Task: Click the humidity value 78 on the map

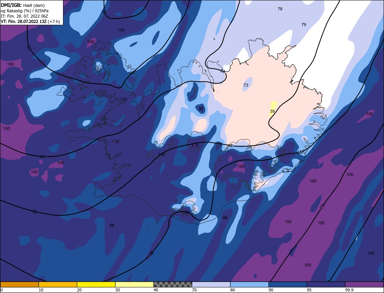Action: click(280, 9)
